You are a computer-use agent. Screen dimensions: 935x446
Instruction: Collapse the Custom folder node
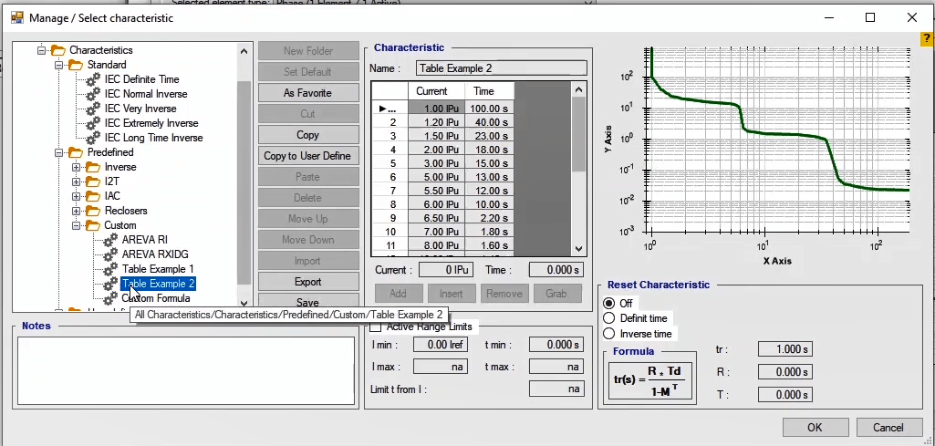pos(77,225)
